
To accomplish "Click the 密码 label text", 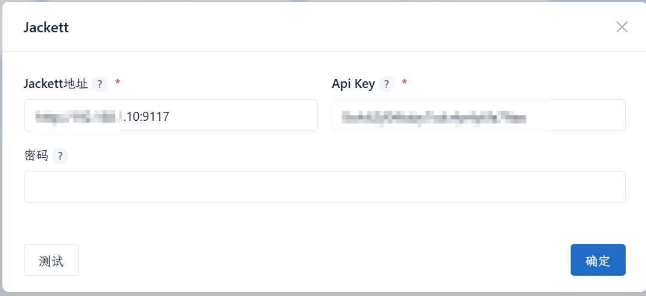I will 36,156.
